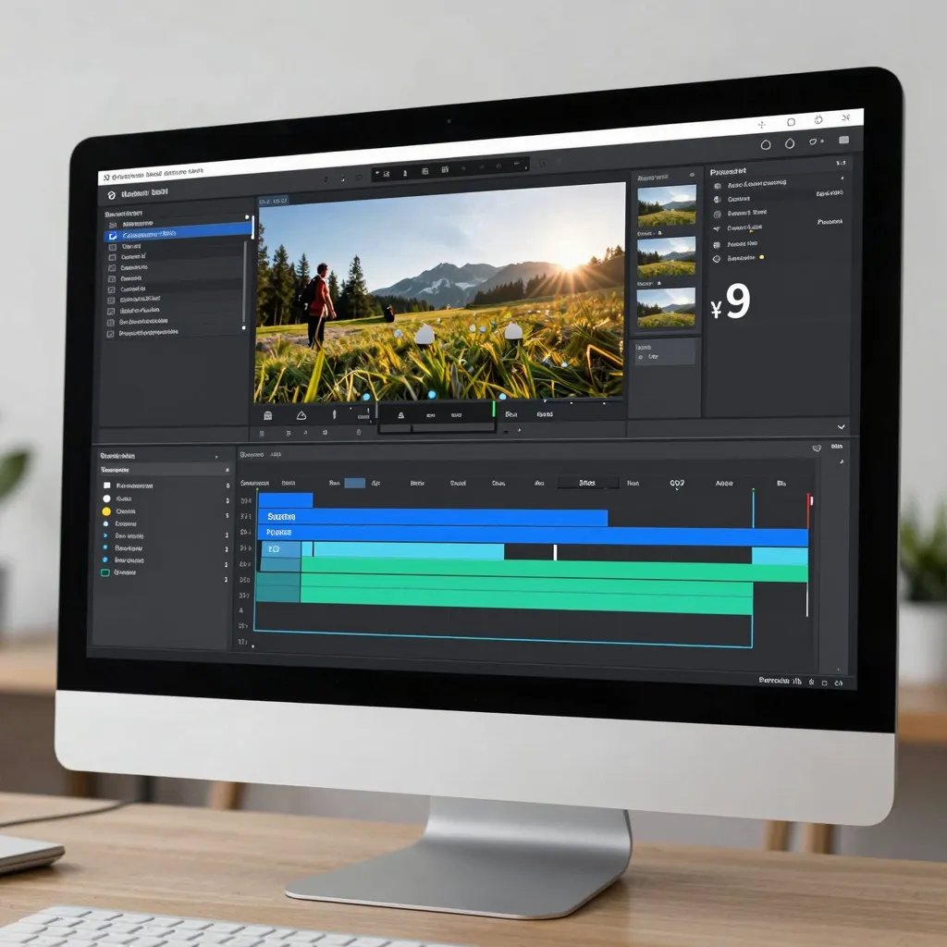Expand the small arrow in the lower-left panel header
The height and width of the screenshot is (947, 947).
(x=216, y=457)
